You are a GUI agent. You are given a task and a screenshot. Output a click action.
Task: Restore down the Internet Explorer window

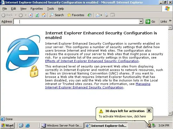coord(165,2)
